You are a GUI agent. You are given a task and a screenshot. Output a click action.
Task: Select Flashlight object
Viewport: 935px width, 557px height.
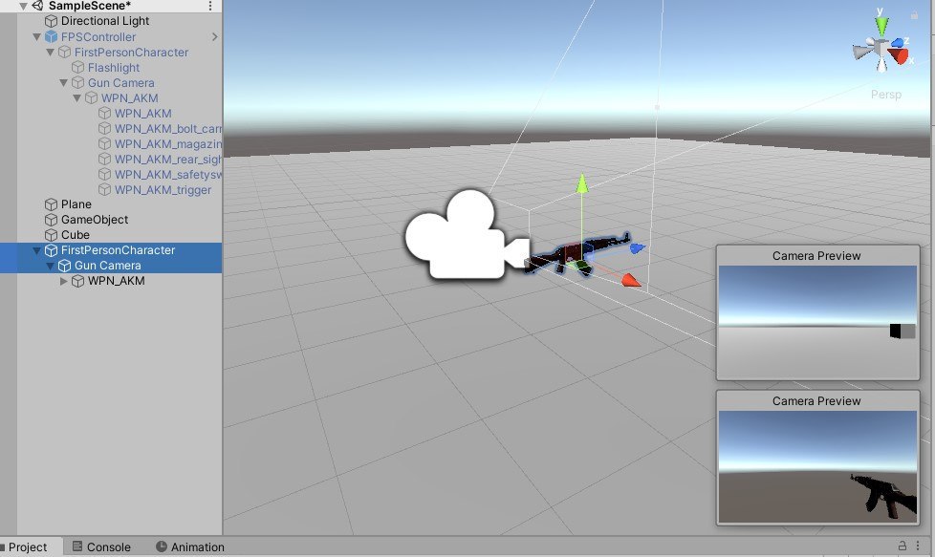114,68
